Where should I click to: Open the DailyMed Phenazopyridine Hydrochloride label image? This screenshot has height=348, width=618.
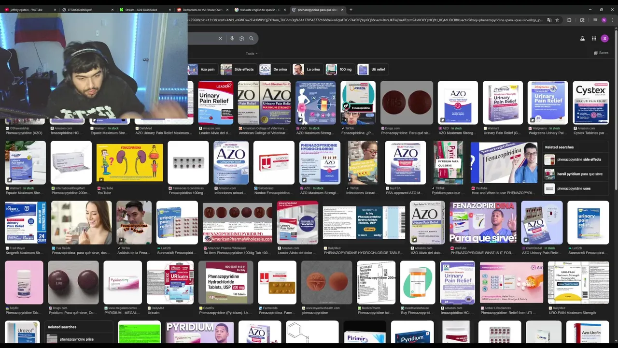coord(364,222)
